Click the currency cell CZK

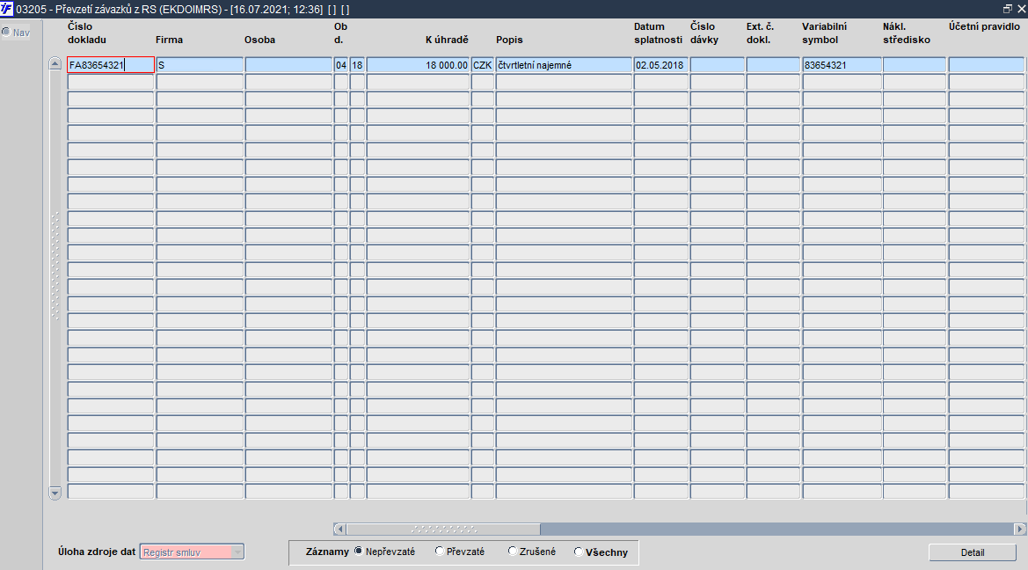point(483,65)
